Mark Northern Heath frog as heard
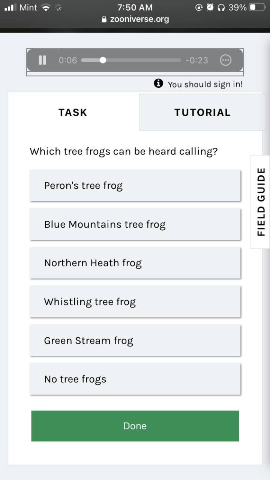Viewport: 270px width, 480px height. click(135, 263)
